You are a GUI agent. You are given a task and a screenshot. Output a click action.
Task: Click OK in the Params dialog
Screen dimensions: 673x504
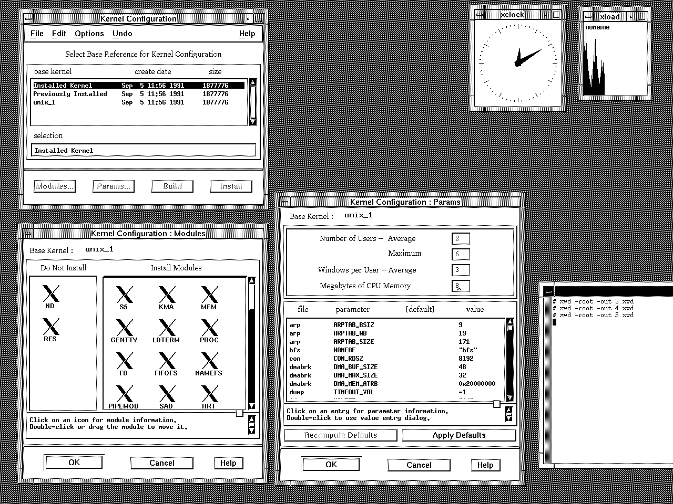pos(331,465)
